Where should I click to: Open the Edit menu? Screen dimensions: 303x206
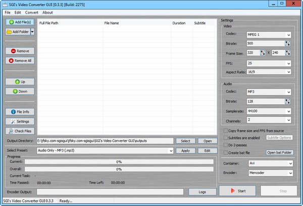point(18,12)
